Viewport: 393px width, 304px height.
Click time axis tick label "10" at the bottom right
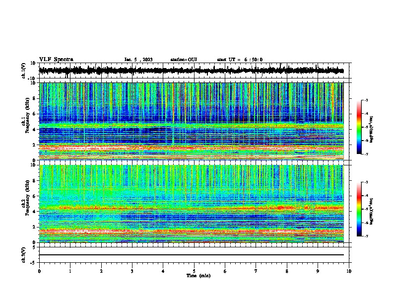click(x=349, y=271)
